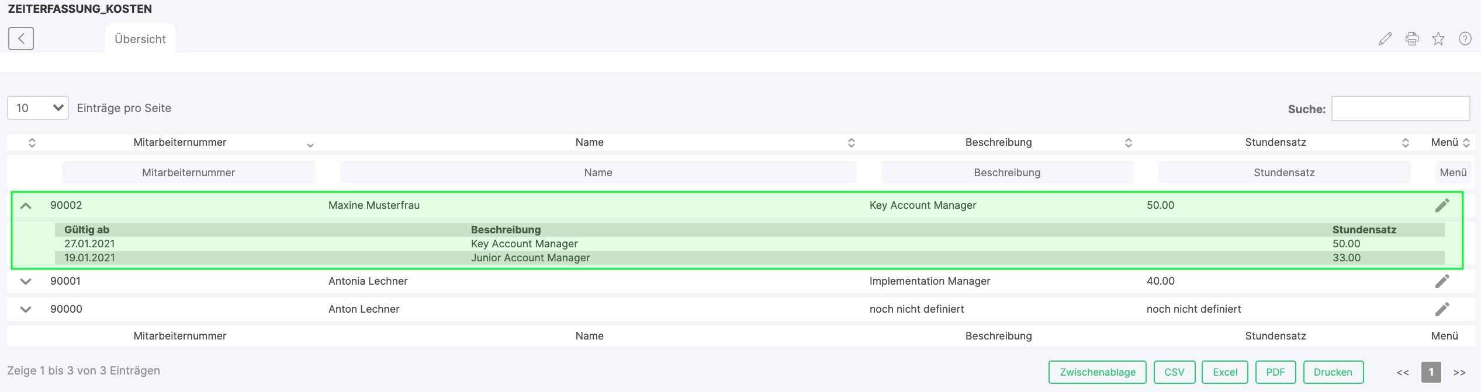Export table using the CSV button
This screenshot has width=1481, height=392.
point(1174,372)
